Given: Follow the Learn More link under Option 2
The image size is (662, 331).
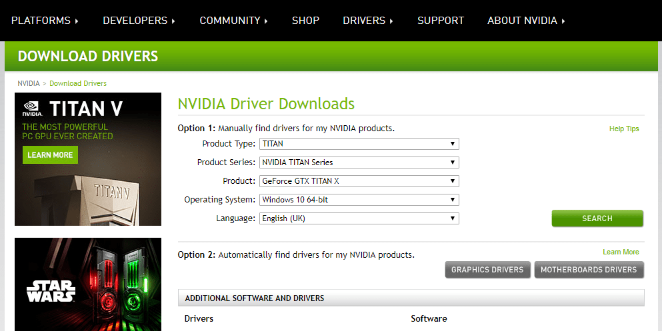Looking at the screenshot, I should click(620, 252).
